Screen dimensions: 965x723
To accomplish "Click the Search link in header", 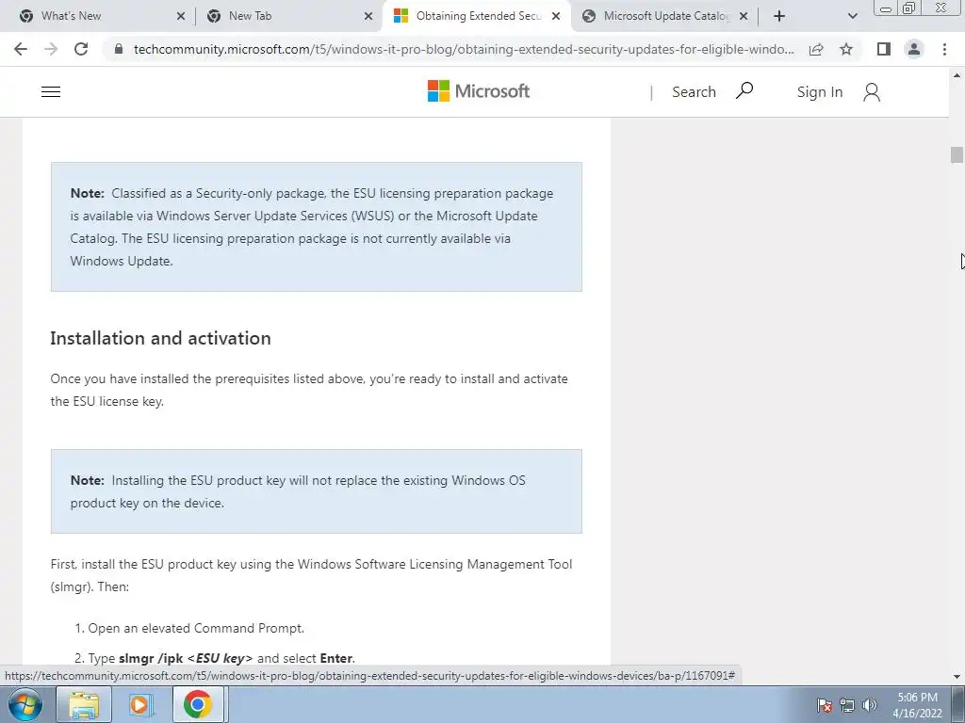I will click(x=694, y=91).
